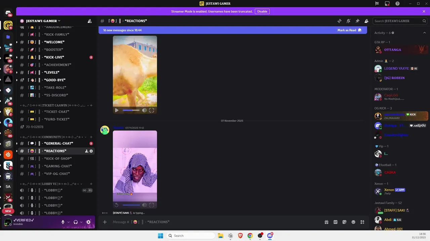Open the emoji picker
Image resolution: width=430 pixels, height=241 pixels.
pyautogui.click(x=353, y=222)
